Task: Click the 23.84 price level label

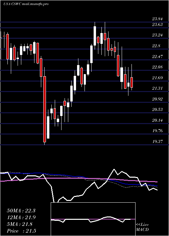Action: (x=158, y=19)
